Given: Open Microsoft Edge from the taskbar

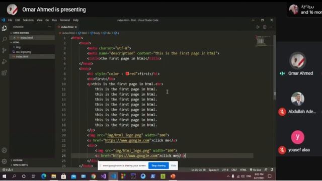Looking at the screenshot, I should click(x=44, y=176).
